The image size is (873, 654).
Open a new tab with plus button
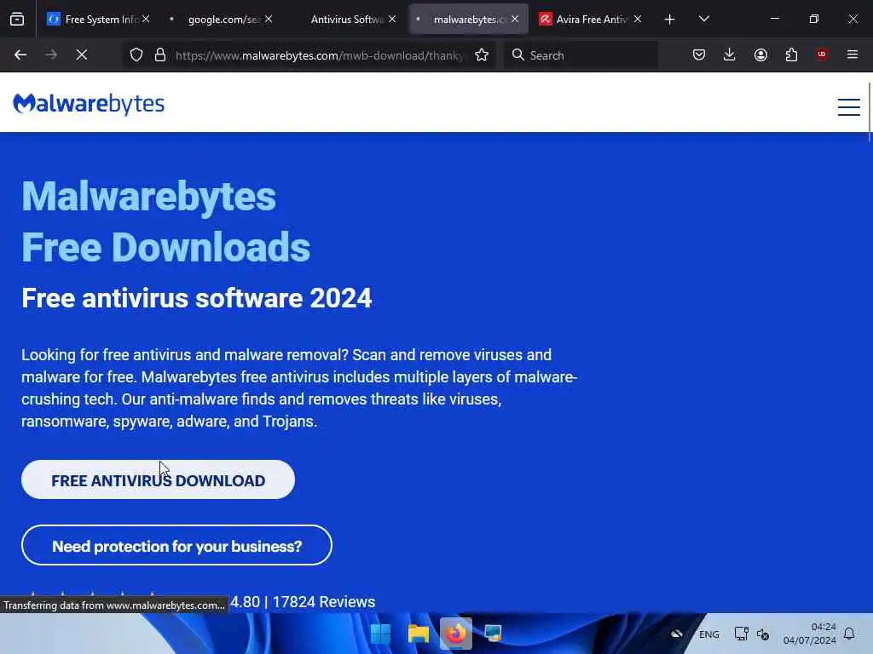(x=669, y=20)
